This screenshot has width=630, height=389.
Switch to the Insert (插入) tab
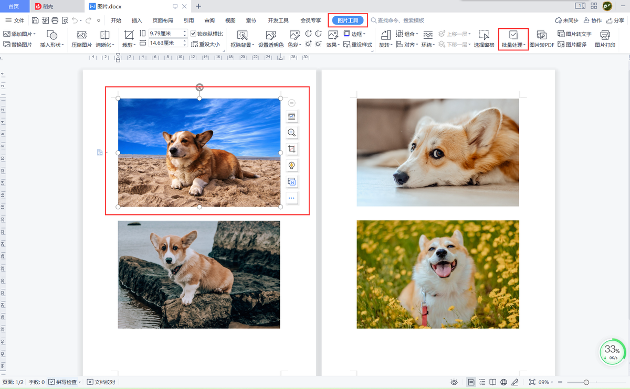pyautogui.click(x=137, y=20)
